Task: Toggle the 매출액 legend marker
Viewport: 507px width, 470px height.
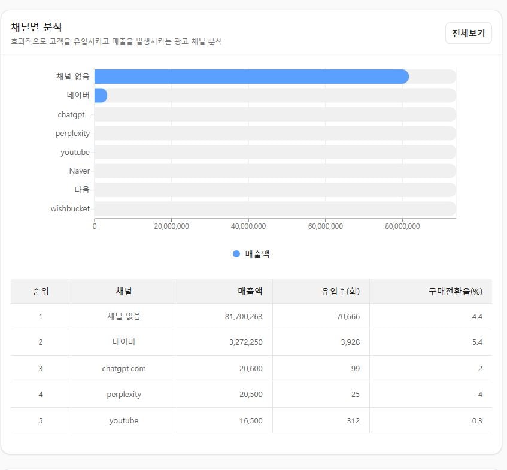Action: 236,254
